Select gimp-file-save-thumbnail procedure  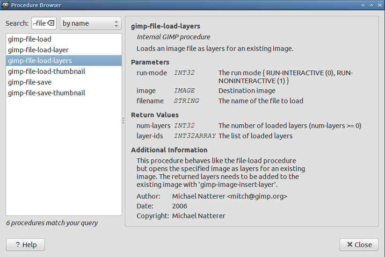(64, 93)
